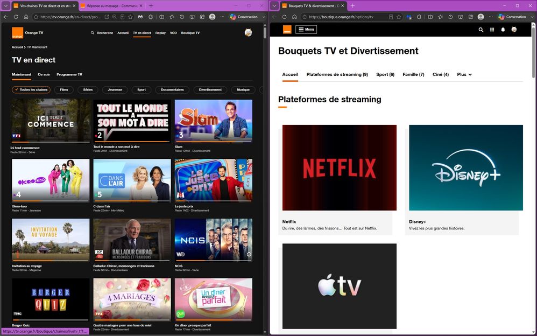Screen dimensions: 537x336
Task: Reload the boutique.orange.fr page
Action: [284, 17]
